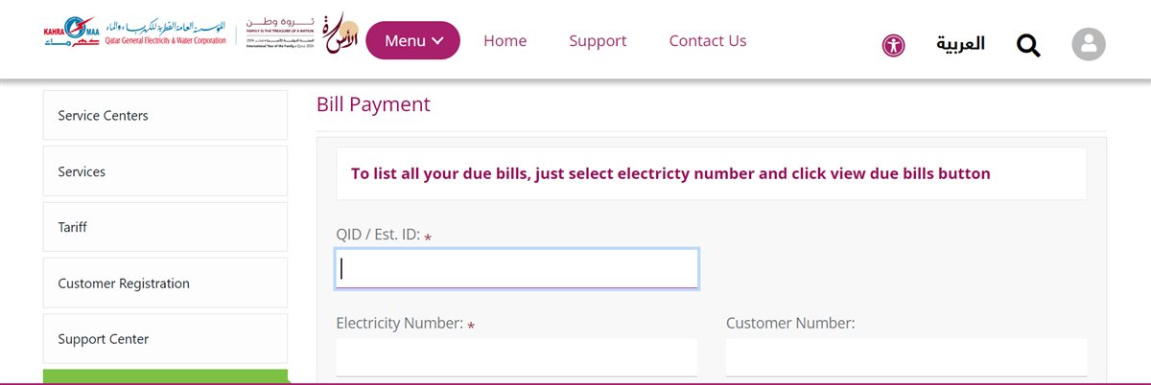Select Customer Registration in sidebar
The width and height of the screenshot is (1151, 385).
(165, 283)
